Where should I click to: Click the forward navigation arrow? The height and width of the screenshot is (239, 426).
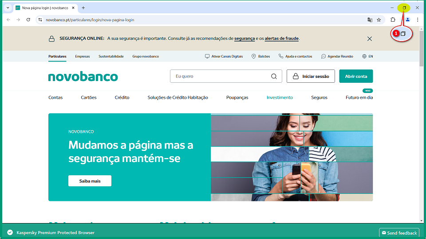point(18,20)
